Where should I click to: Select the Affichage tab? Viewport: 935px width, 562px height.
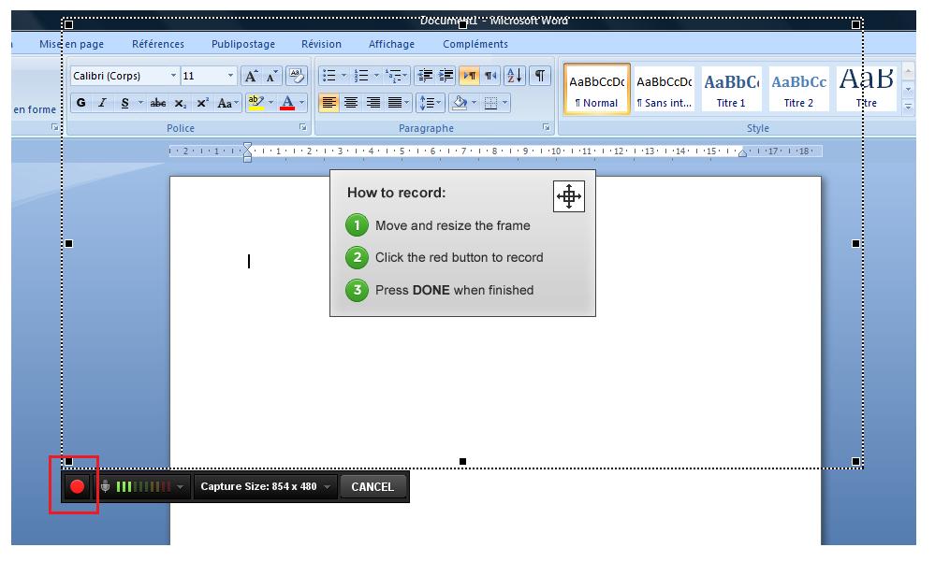click(x=392, y=44)
